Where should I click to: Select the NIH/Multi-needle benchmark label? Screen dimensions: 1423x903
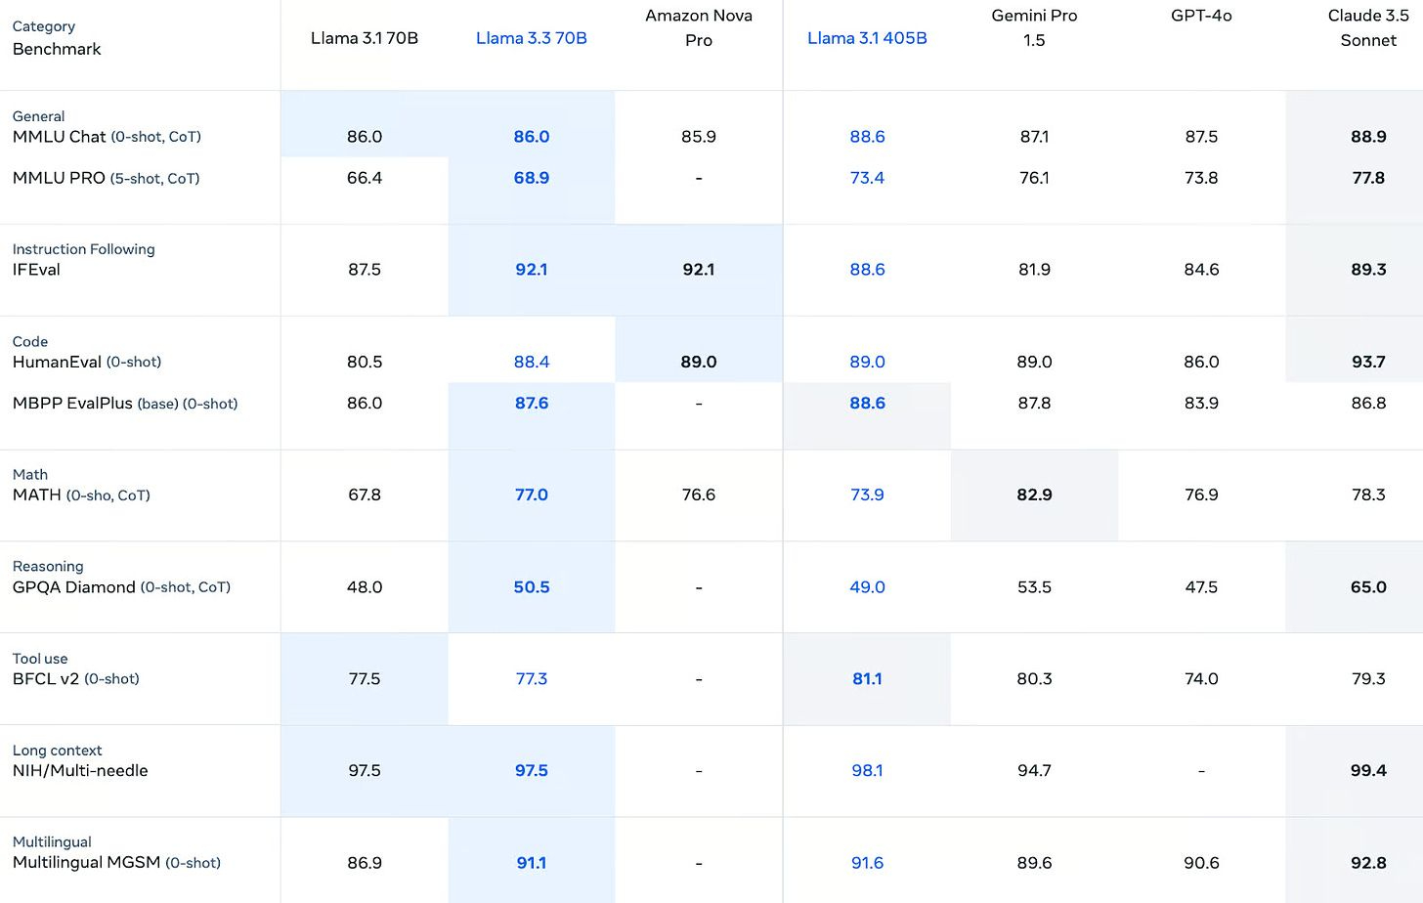pyautogui.click(x=80, y=770)
